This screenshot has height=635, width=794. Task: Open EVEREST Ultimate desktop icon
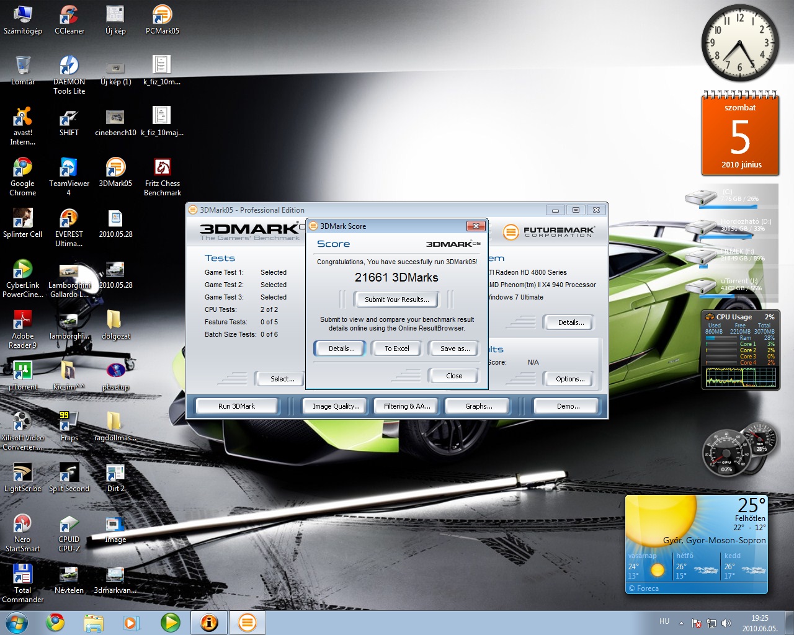[x=69, y=227]
